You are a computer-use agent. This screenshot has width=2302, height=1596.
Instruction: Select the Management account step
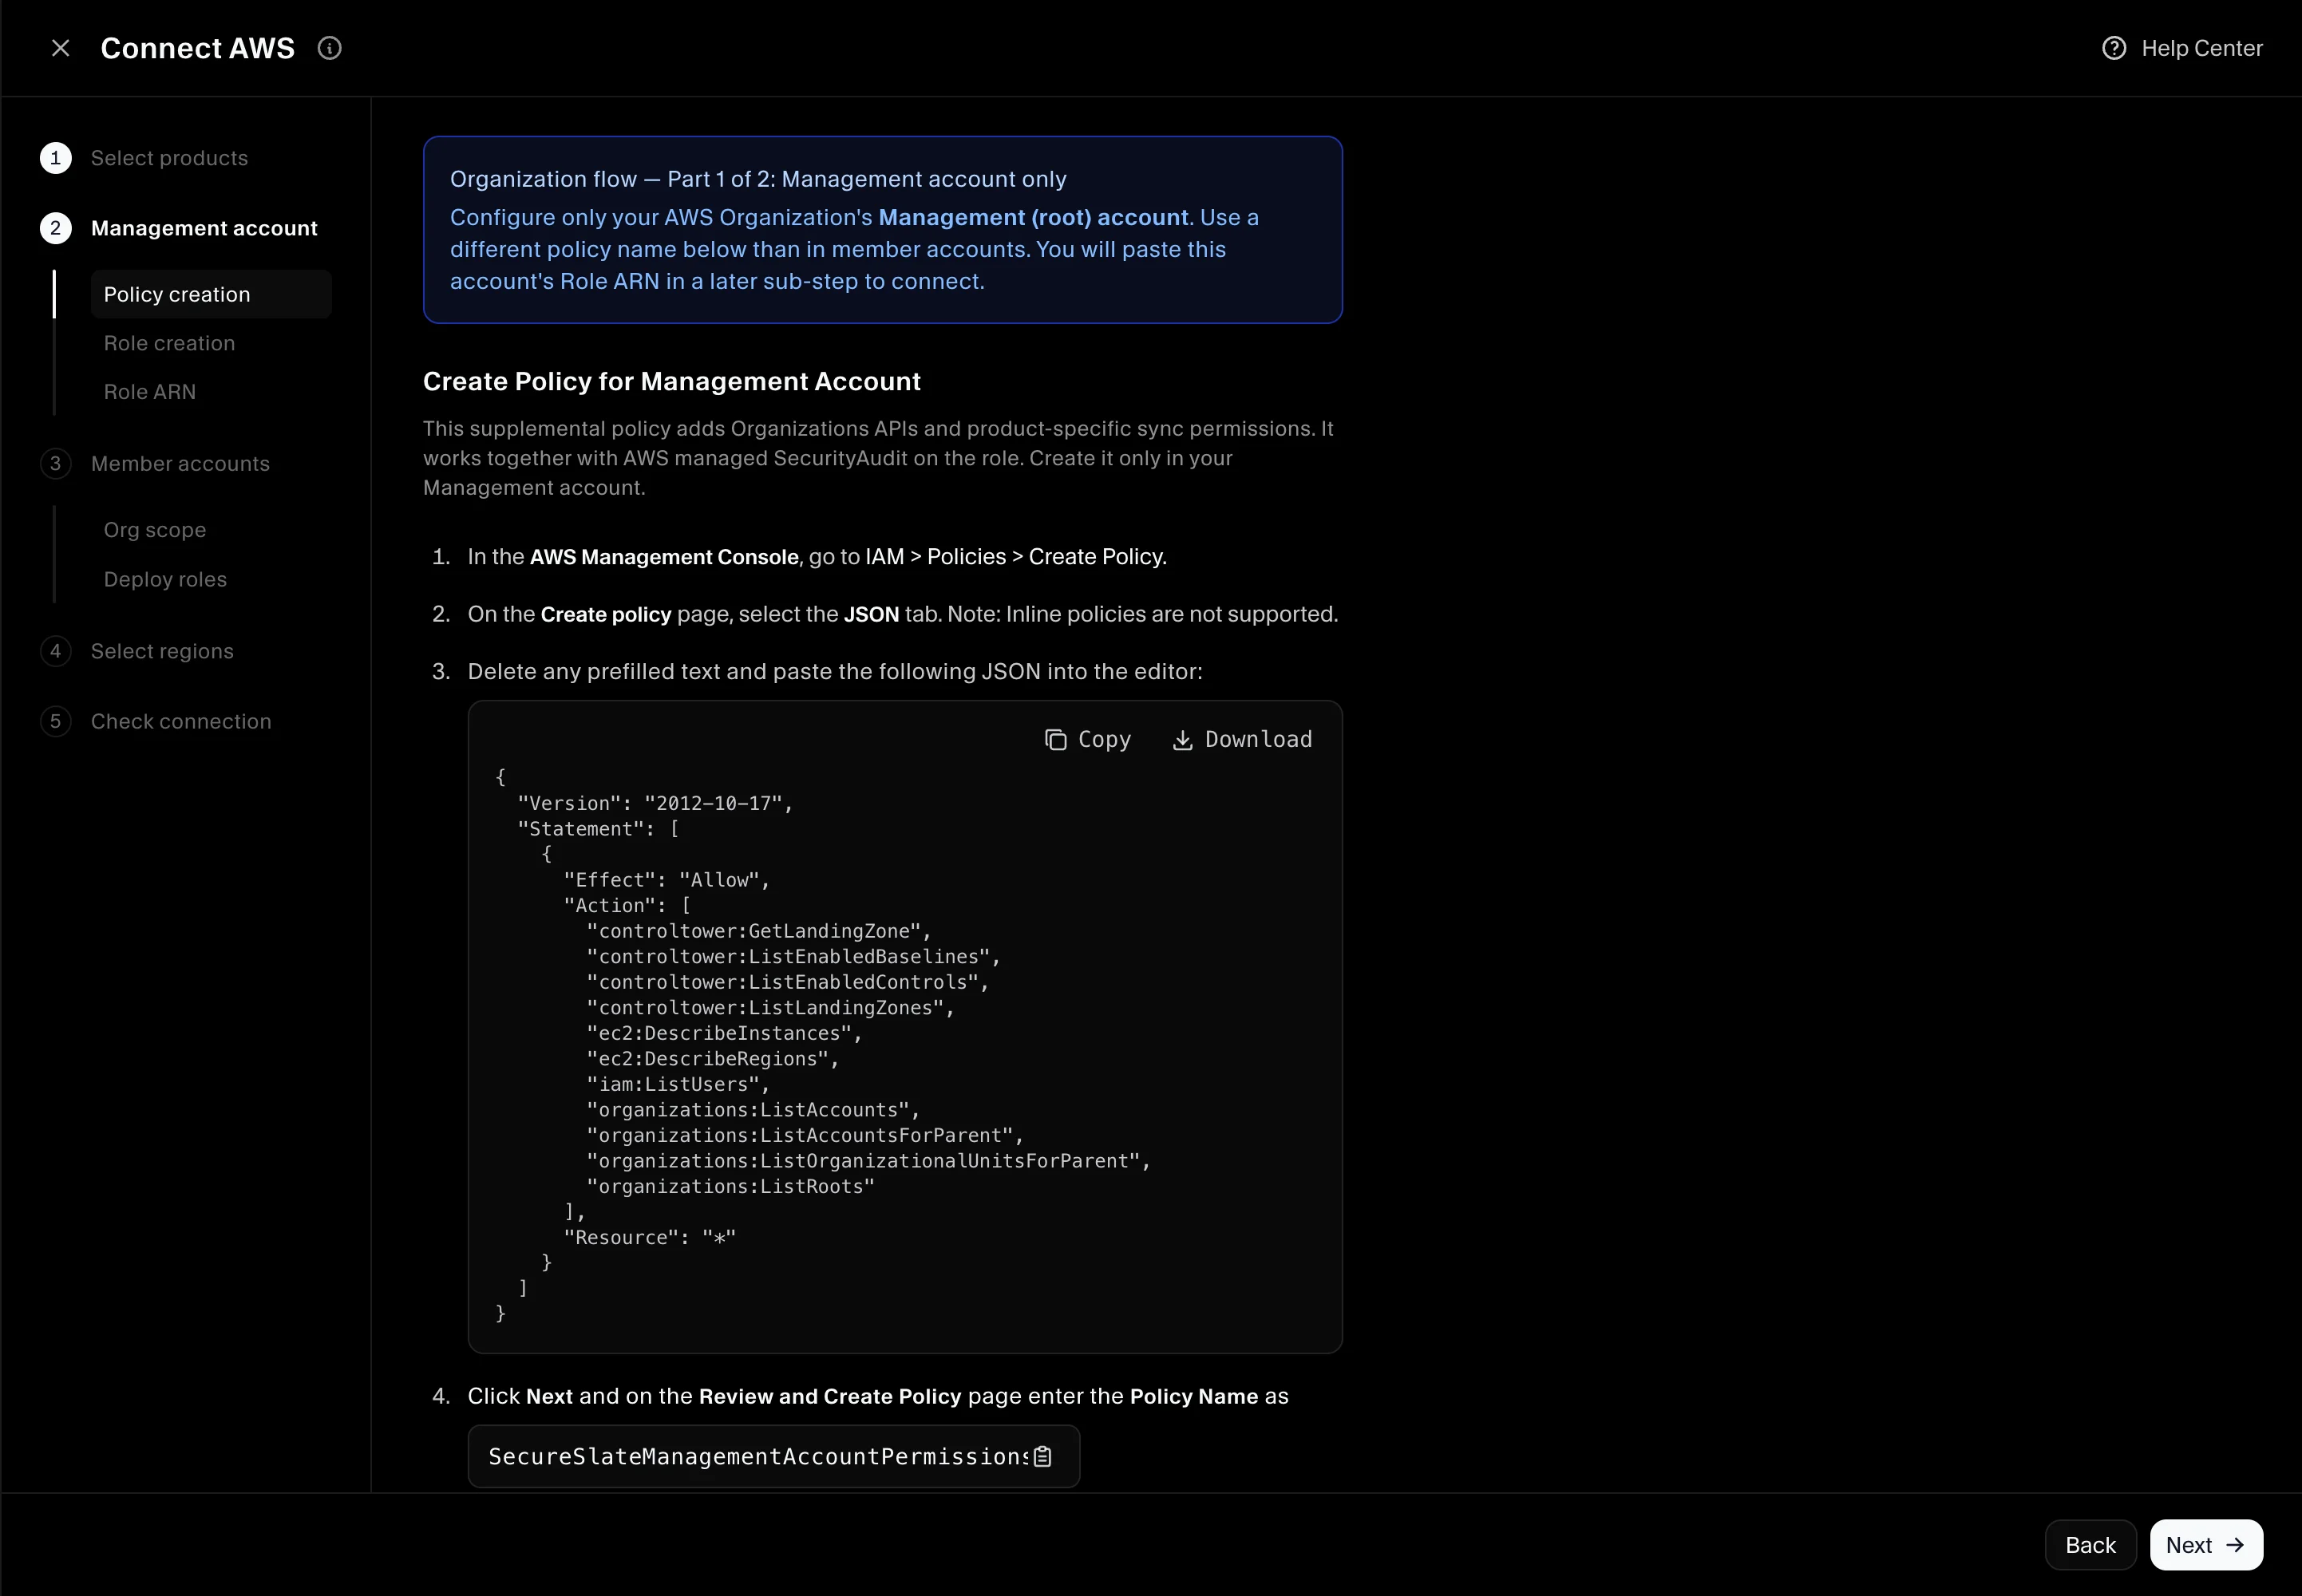[204, 228]
